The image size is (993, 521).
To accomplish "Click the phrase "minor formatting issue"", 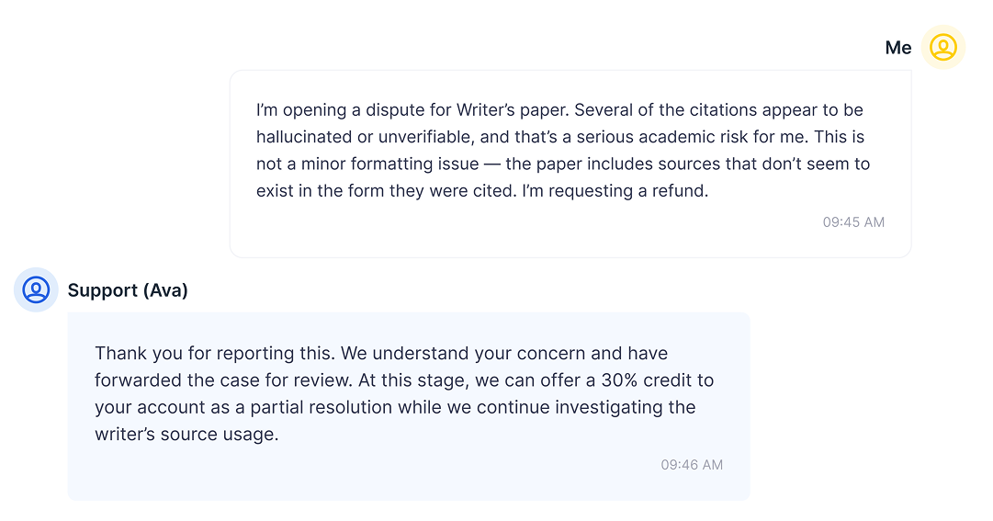I will coord(390,164).
